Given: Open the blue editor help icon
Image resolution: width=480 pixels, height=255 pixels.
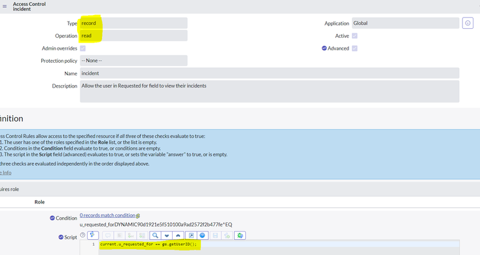Looking at the screenshot, I should tap(202, 235).
